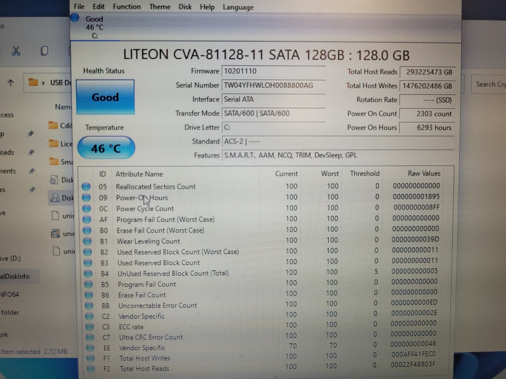
Task: Click the Rotation Rate value
Action: [x=427, y=100]
